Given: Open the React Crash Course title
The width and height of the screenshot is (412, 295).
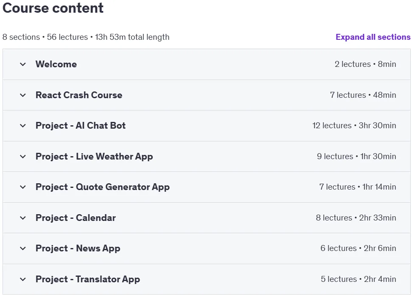Looking at the screenshot, I should [x=79, y=95].
